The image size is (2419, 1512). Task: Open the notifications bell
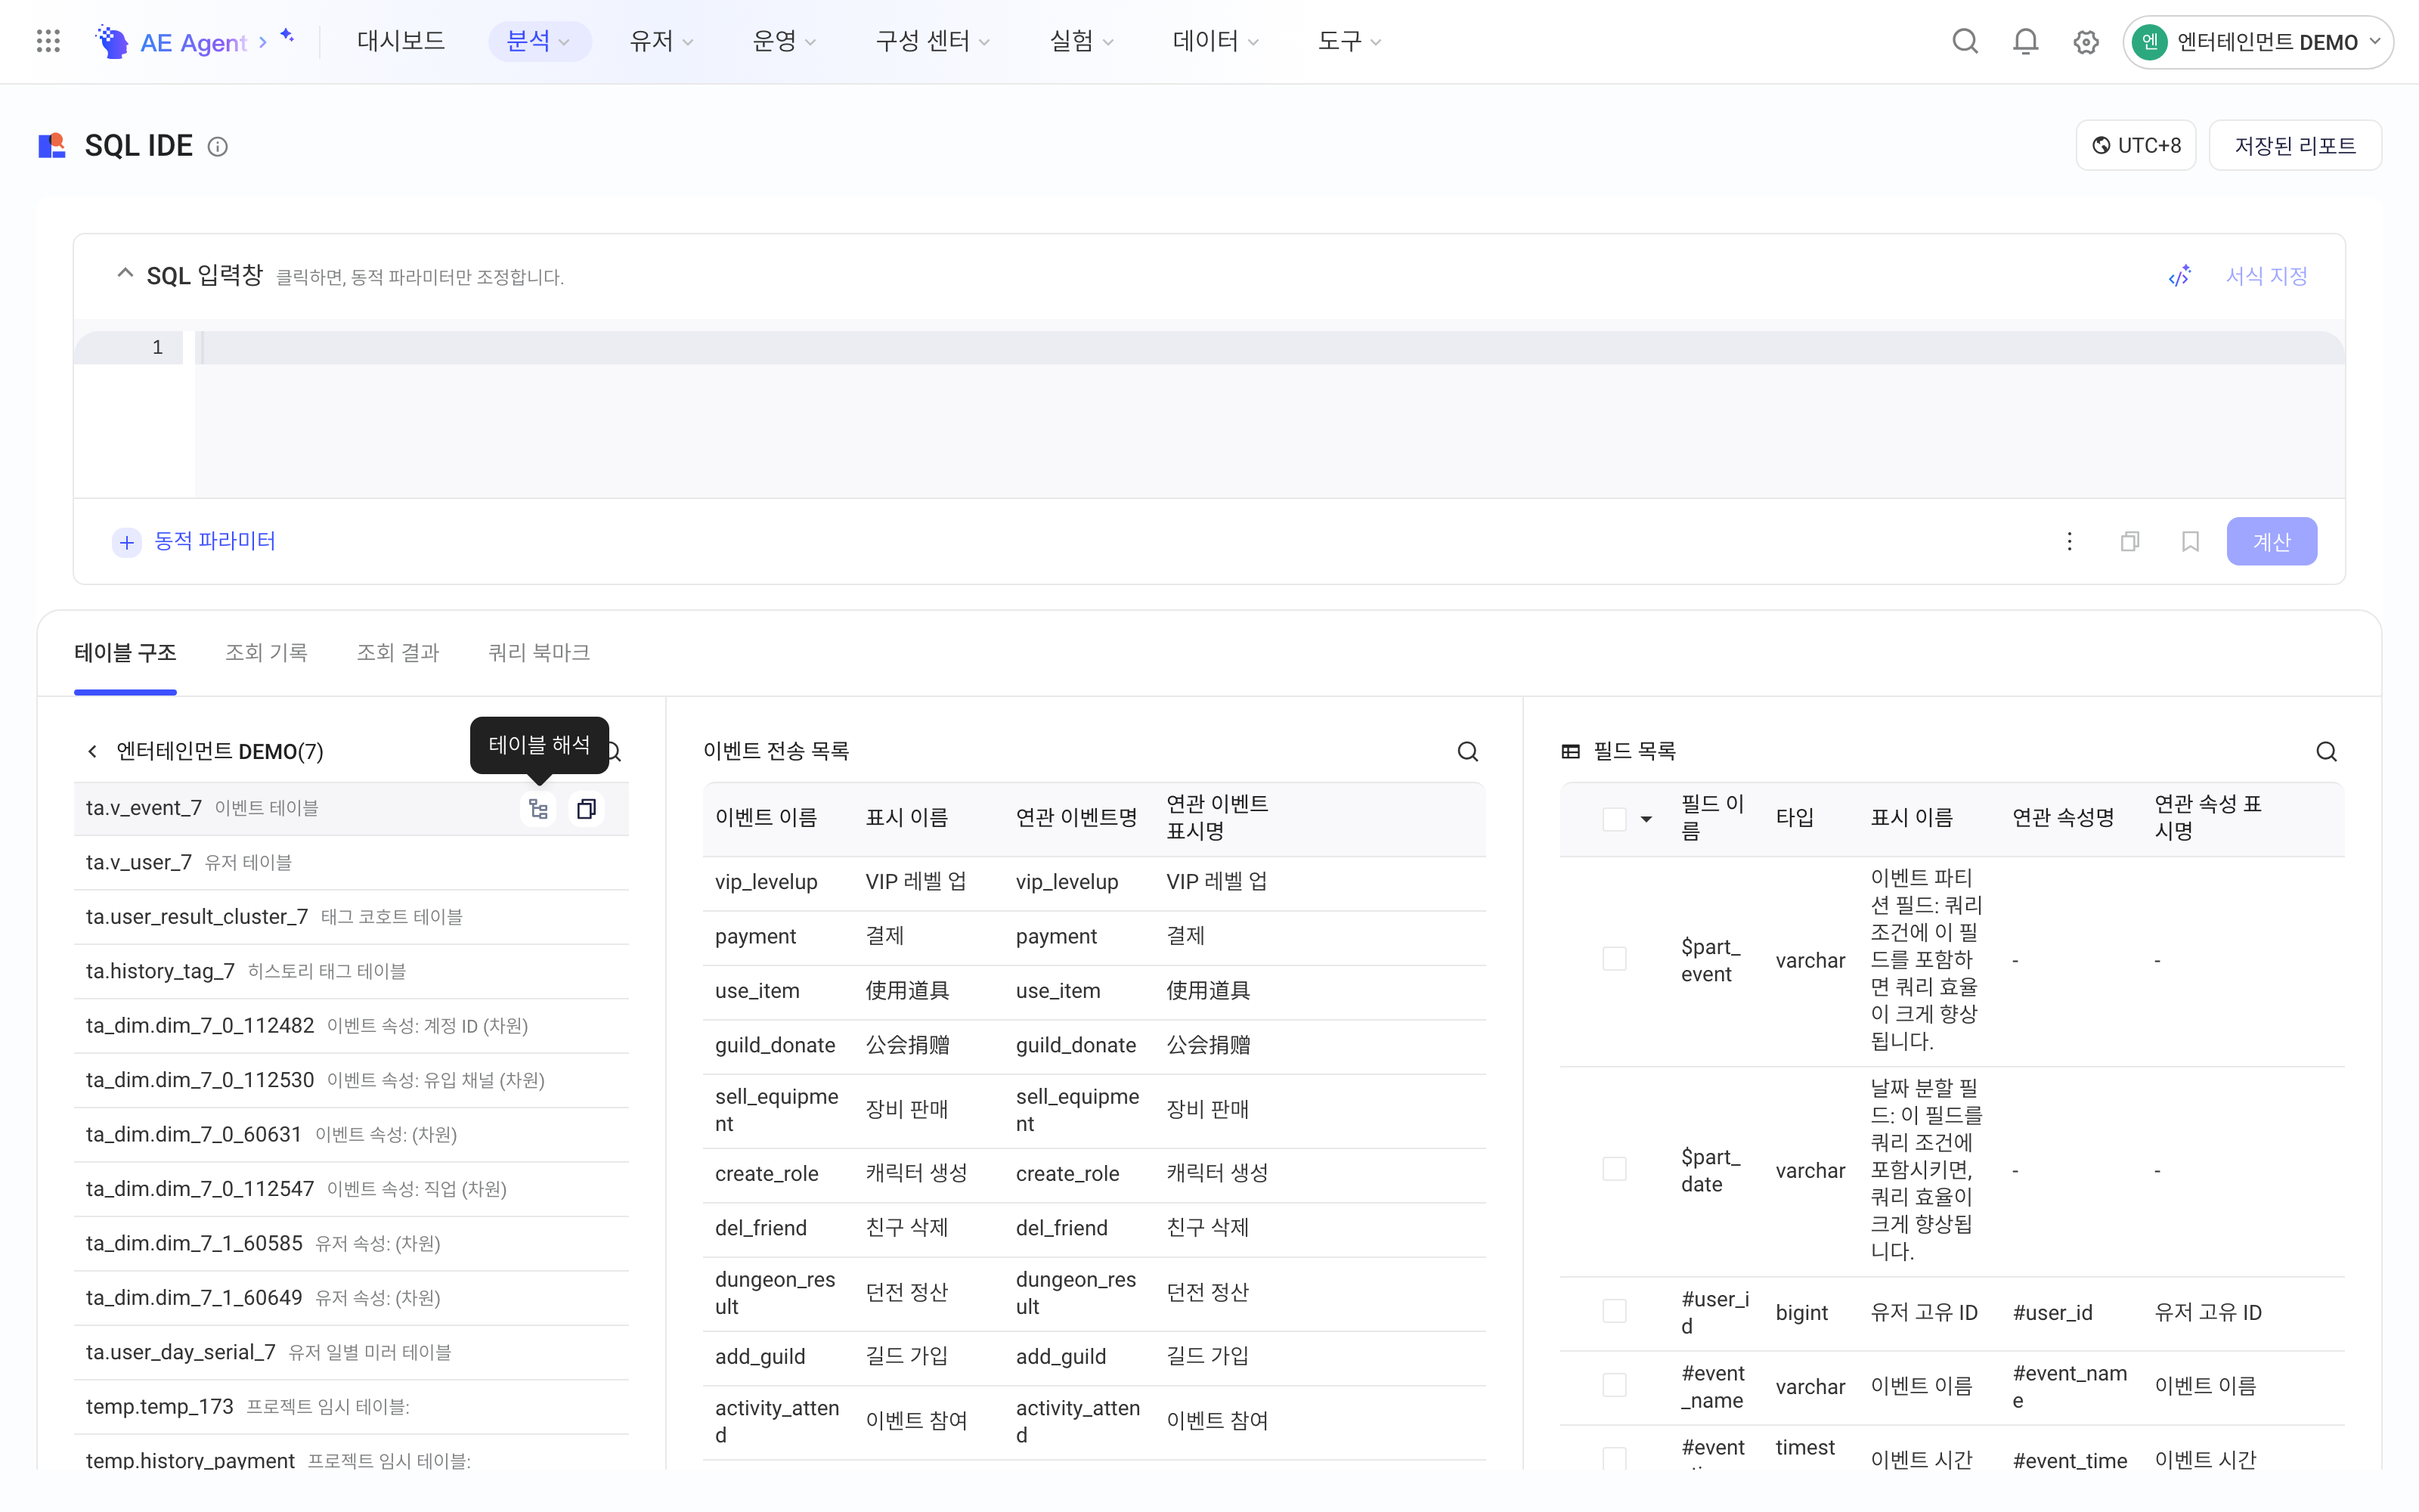pyautogui.click(x=2025, y=41)
